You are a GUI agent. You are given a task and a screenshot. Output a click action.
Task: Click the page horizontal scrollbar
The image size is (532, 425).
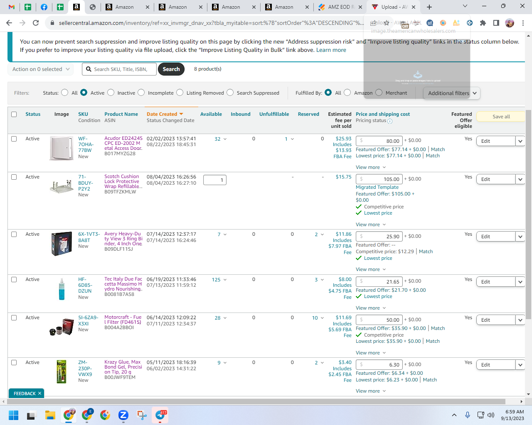tap(256, 401)
